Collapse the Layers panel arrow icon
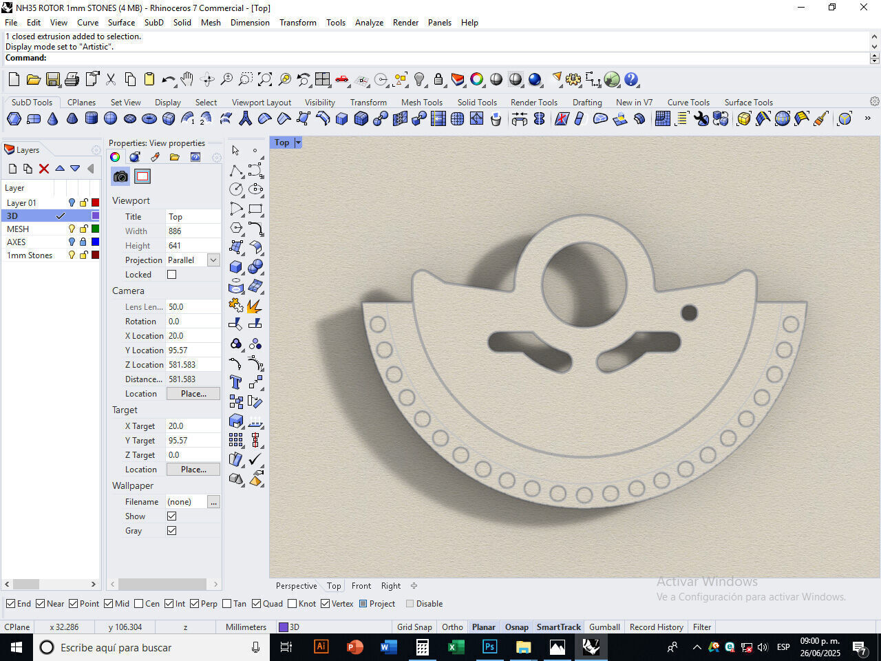This screenshot has width=881, height=661. click(90, 169)
